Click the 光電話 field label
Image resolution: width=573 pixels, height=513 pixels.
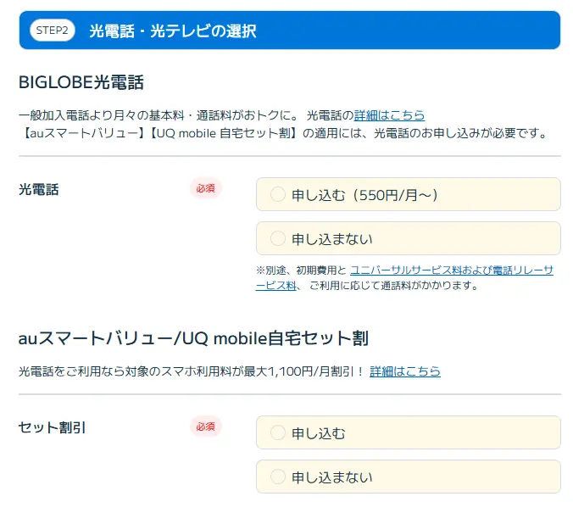pos(39,189)
